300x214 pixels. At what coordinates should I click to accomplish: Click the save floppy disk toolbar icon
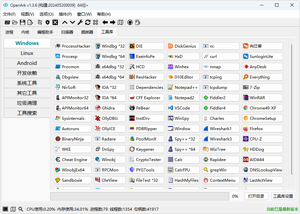click(23, 22)
